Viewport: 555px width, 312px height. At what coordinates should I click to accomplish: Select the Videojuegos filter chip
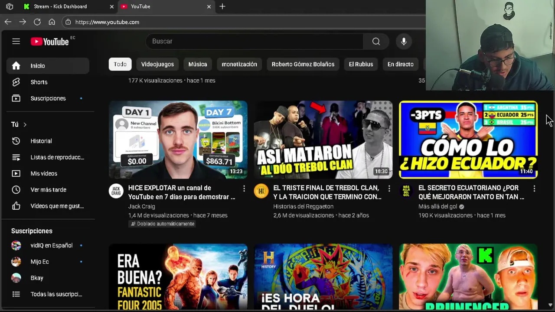click(x=157, y=64)
